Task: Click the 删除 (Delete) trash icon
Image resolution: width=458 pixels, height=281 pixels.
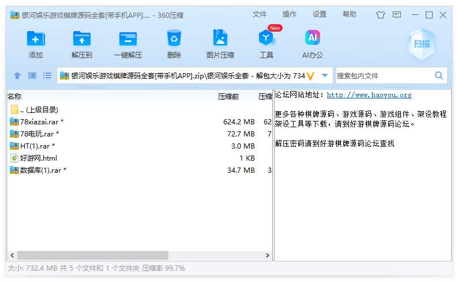Action: (x=174, y=38)
